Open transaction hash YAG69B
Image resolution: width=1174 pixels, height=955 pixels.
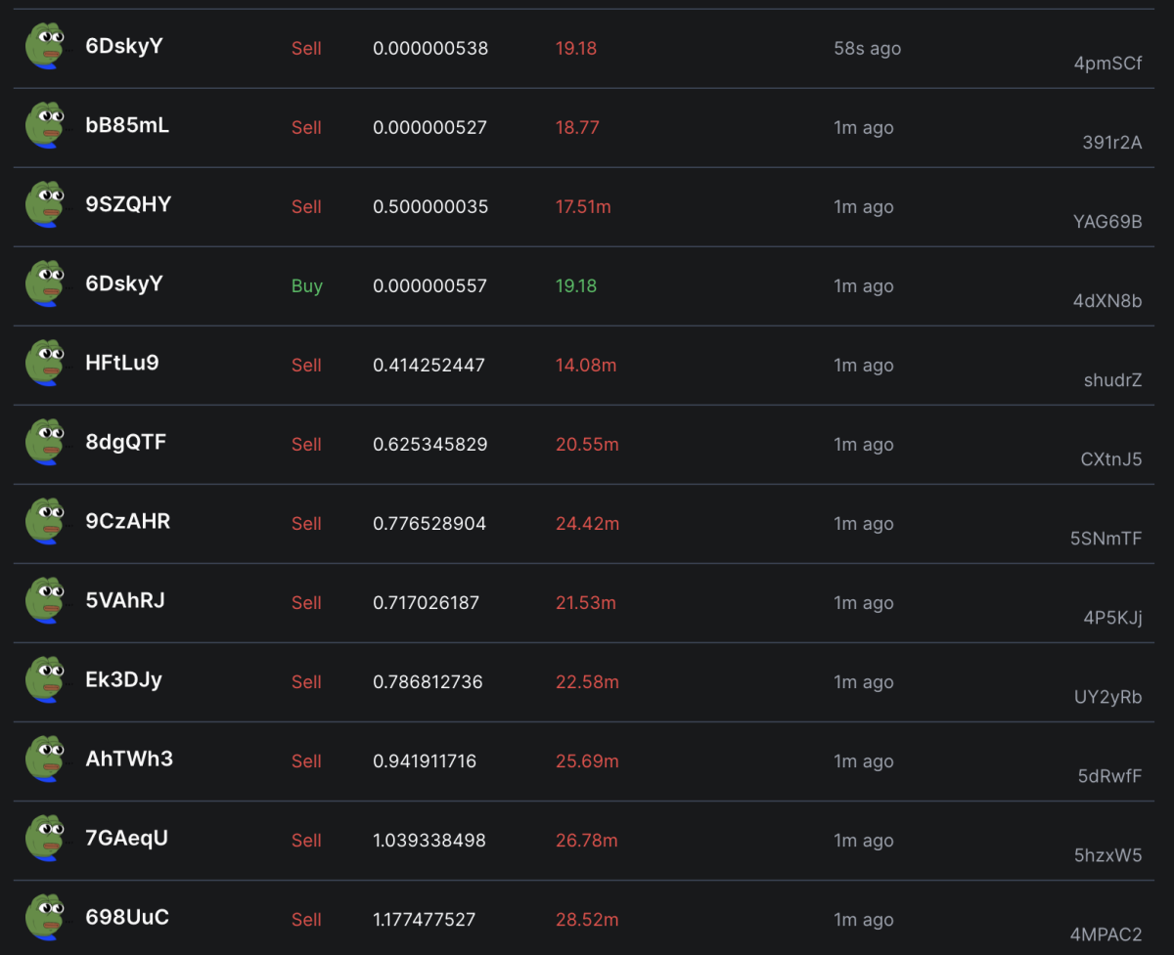[1107, 222]
